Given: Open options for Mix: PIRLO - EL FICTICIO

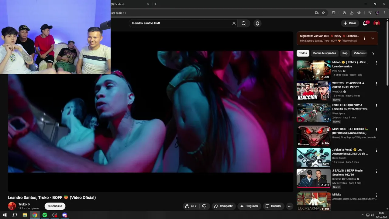Looking at the screenshot, I should [376, 129].
